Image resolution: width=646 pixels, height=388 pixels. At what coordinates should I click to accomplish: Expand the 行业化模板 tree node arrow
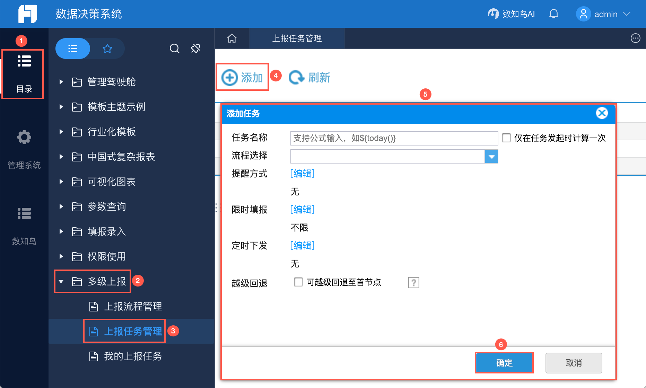tap(61, 132)
